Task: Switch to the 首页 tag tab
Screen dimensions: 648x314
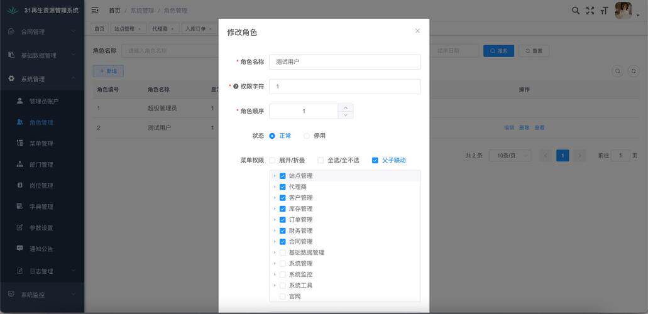Action: (x=99, y=29)
